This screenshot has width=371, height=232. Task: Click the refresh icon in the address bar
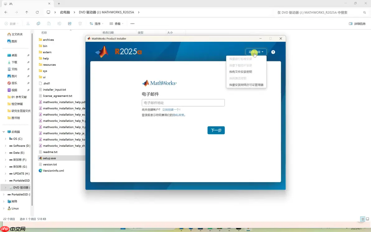[x=37, y=12]
